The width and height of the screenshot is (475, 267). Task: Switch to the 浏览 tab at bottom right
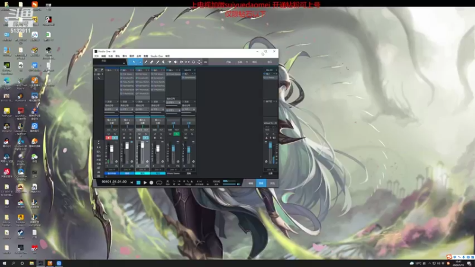coord(272,183)
